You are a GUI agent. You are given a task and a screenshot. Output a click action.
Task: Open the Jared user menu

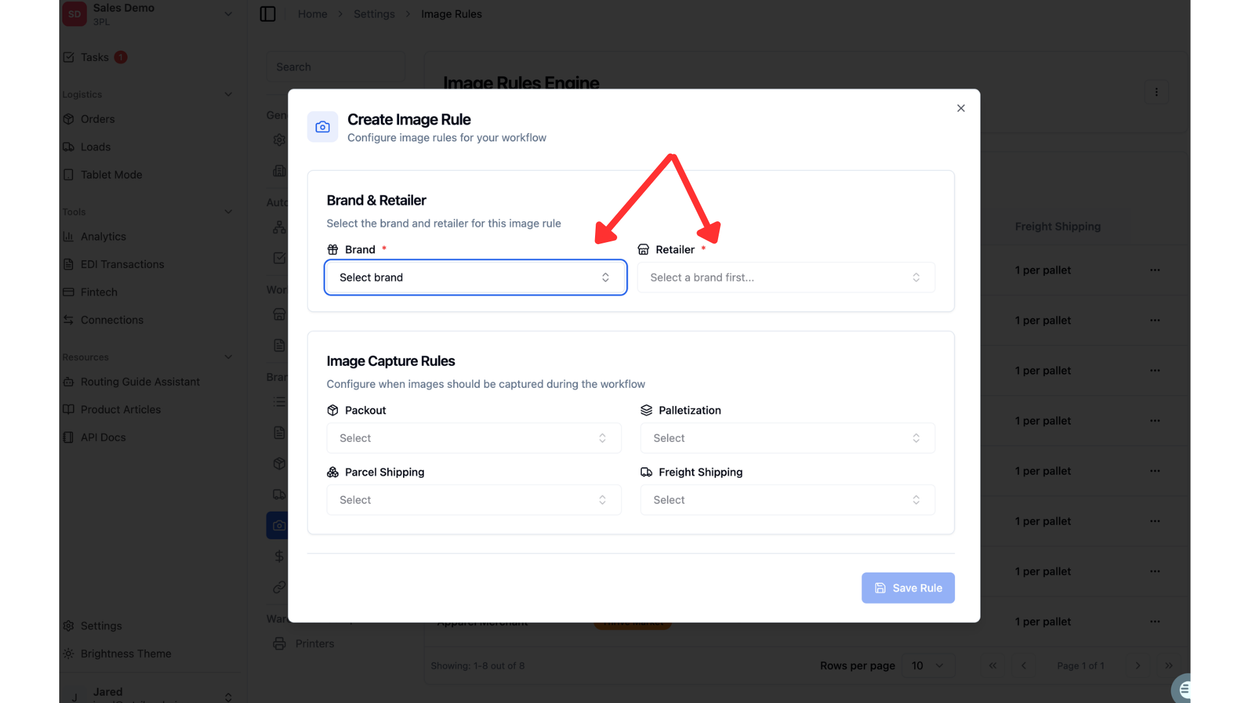pyautogui.click(x=148, y=695)
